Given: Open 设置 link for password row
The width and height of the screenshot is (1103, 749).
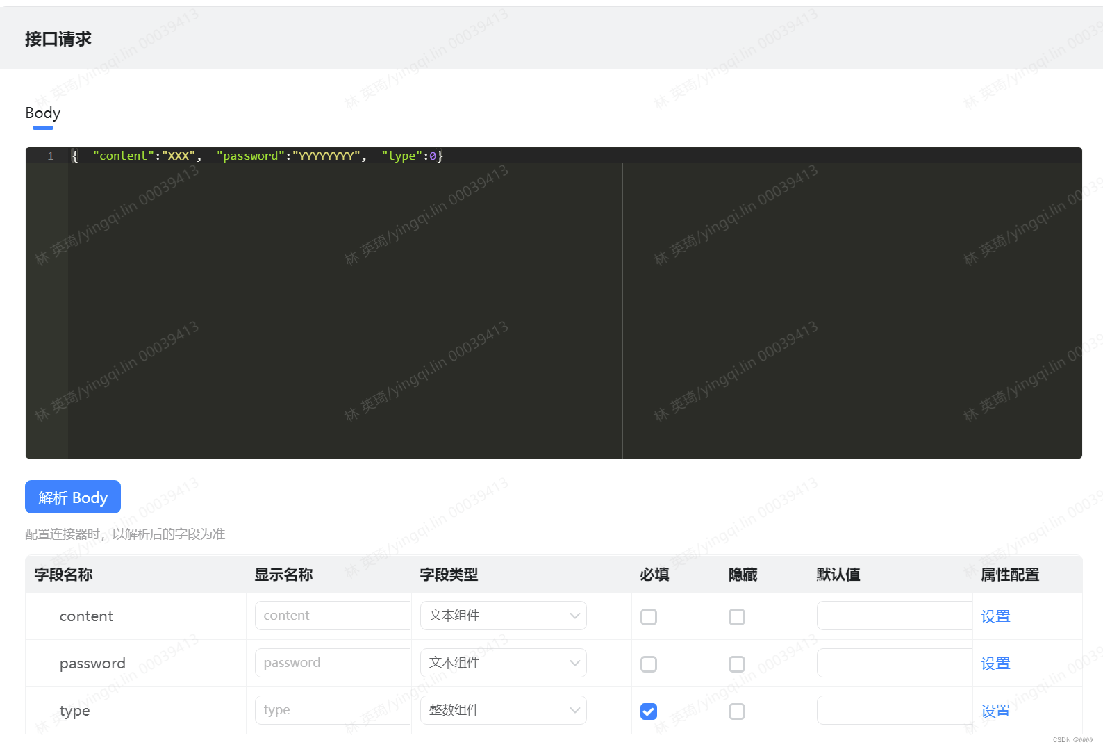Looking at the screenshot, I should [995, 664].
